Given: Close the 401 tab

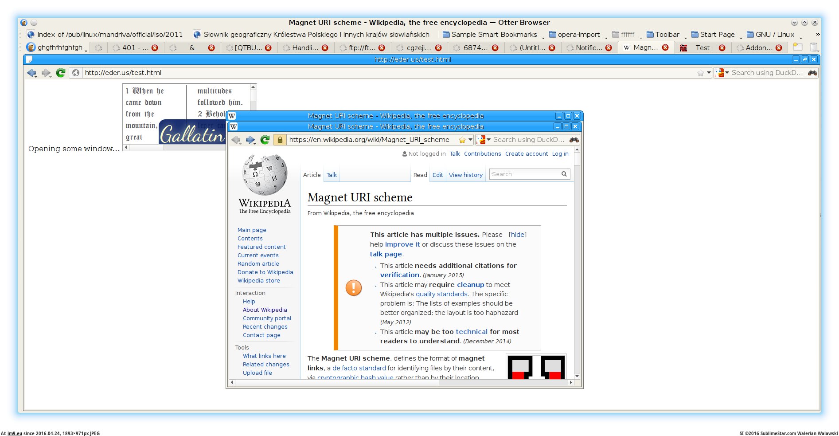Looking at the screenshot, I should tap(155, 48).
